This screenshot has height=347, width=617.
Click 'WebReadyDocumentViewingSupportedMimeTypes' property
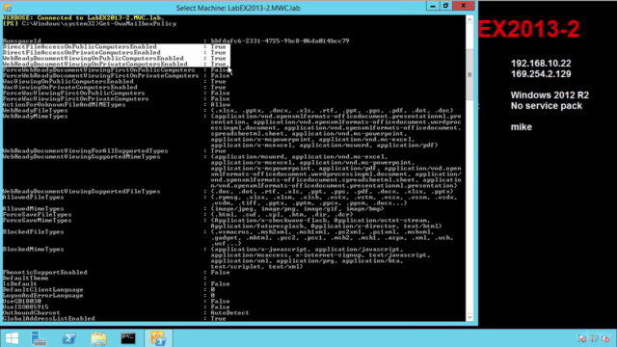click(x=81, y=156)
